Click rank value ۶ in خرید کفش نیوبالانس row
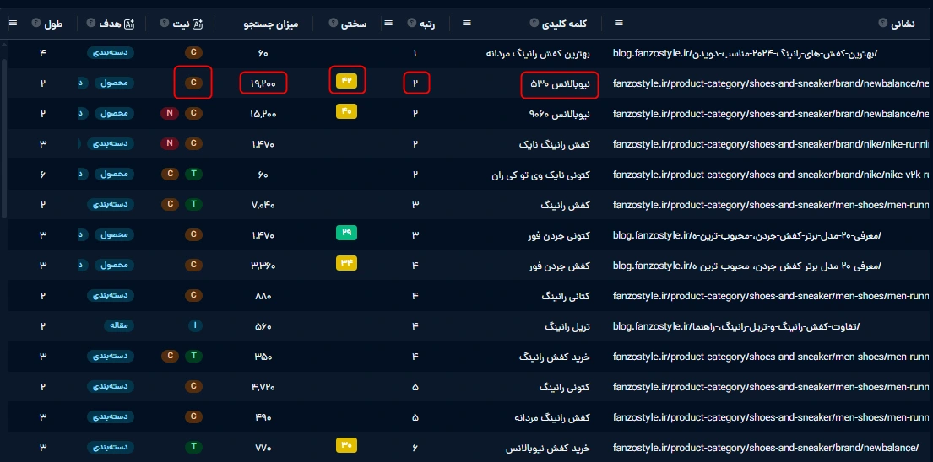Screen dimensions: 933x462 tap(415, 447)
